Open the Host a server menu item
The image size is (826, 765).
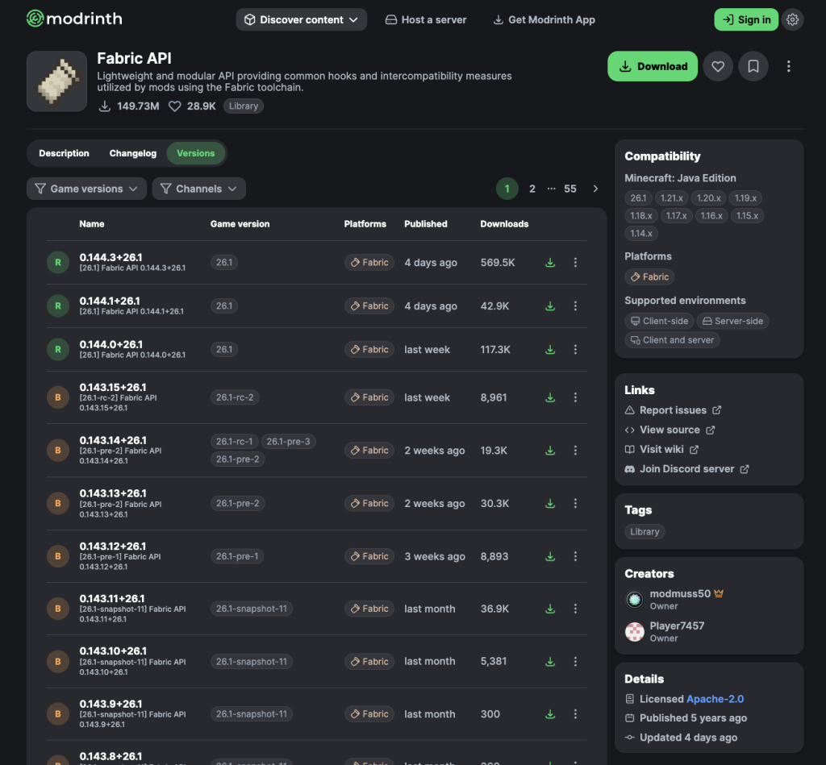pyautogui.click(x=426, y=19)
